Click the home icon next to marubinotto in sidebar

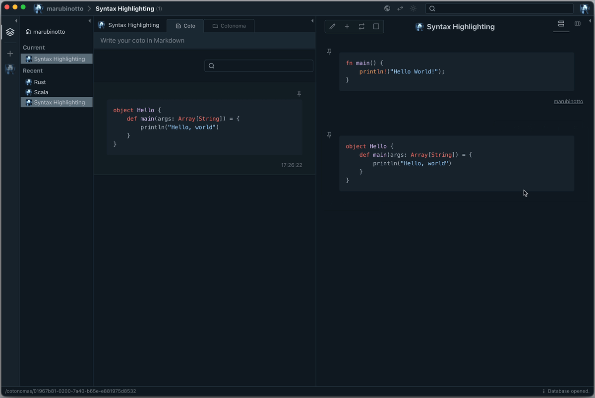(28, 32)
